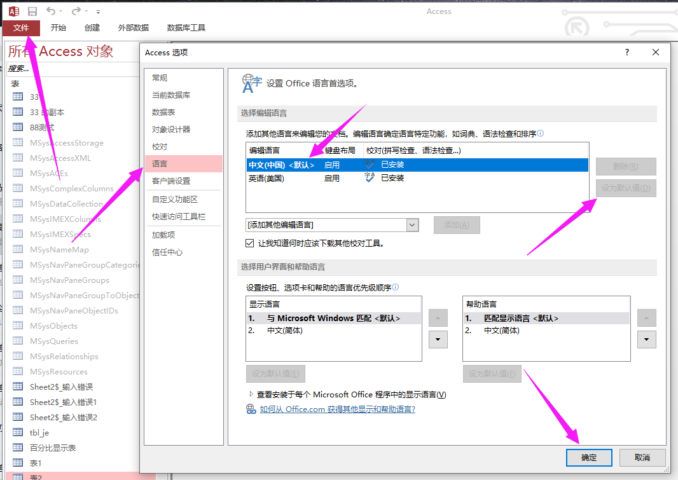Click the table icon for MSysRelationships
The width and height of the screenshot is (678, 480).
point(18,356)
